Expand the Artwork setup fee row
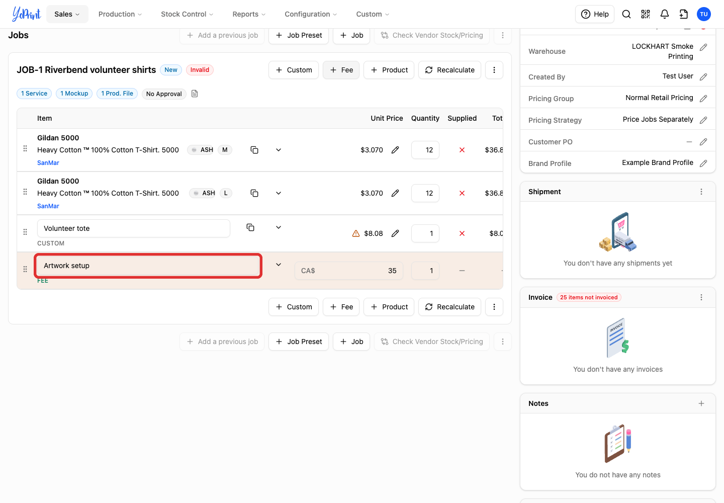The image size is (724, 503). [x=279, y=265]
